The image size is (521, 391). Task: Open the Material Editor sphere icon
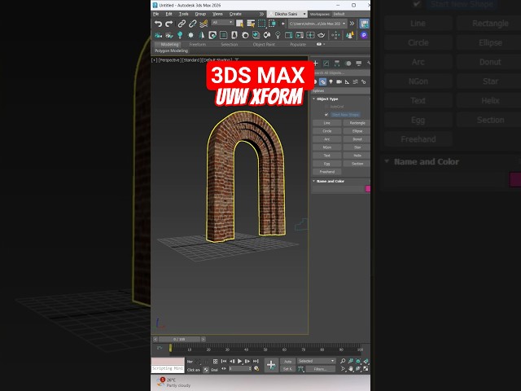click(266, 35)
